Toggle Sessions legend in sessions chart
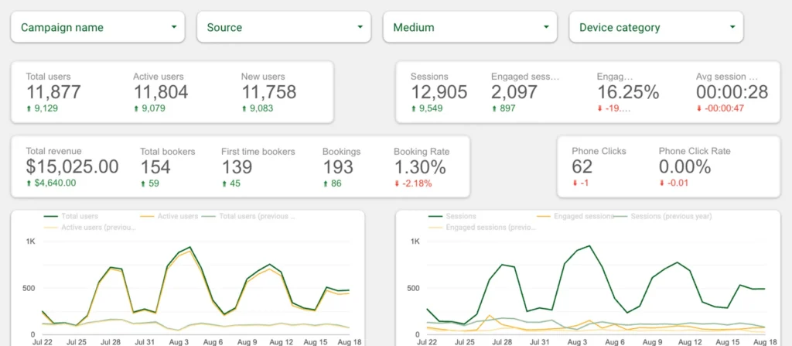 (x=452, y=217)
